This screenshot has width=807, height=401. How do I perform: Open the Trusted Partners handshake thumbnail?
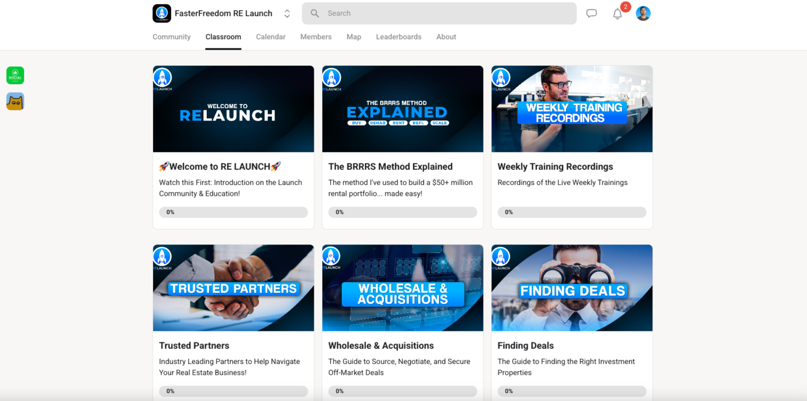click(x=233, y=288)
